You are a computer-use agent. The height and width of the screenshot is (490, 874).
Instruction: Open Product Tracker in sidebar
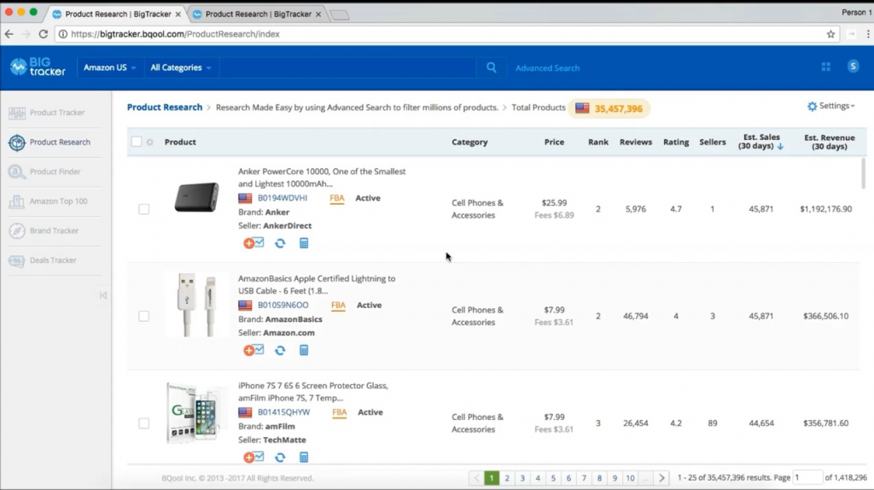pos(56,113)
